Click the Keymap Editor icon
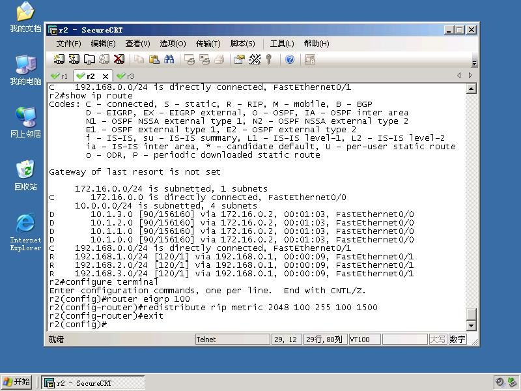 [255, 59]
